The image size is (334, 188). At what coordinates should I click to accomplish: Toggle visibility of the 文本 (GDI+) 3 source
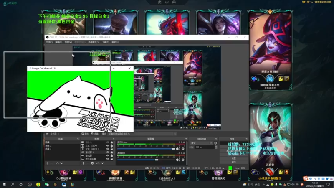click(x=108, y=149)
